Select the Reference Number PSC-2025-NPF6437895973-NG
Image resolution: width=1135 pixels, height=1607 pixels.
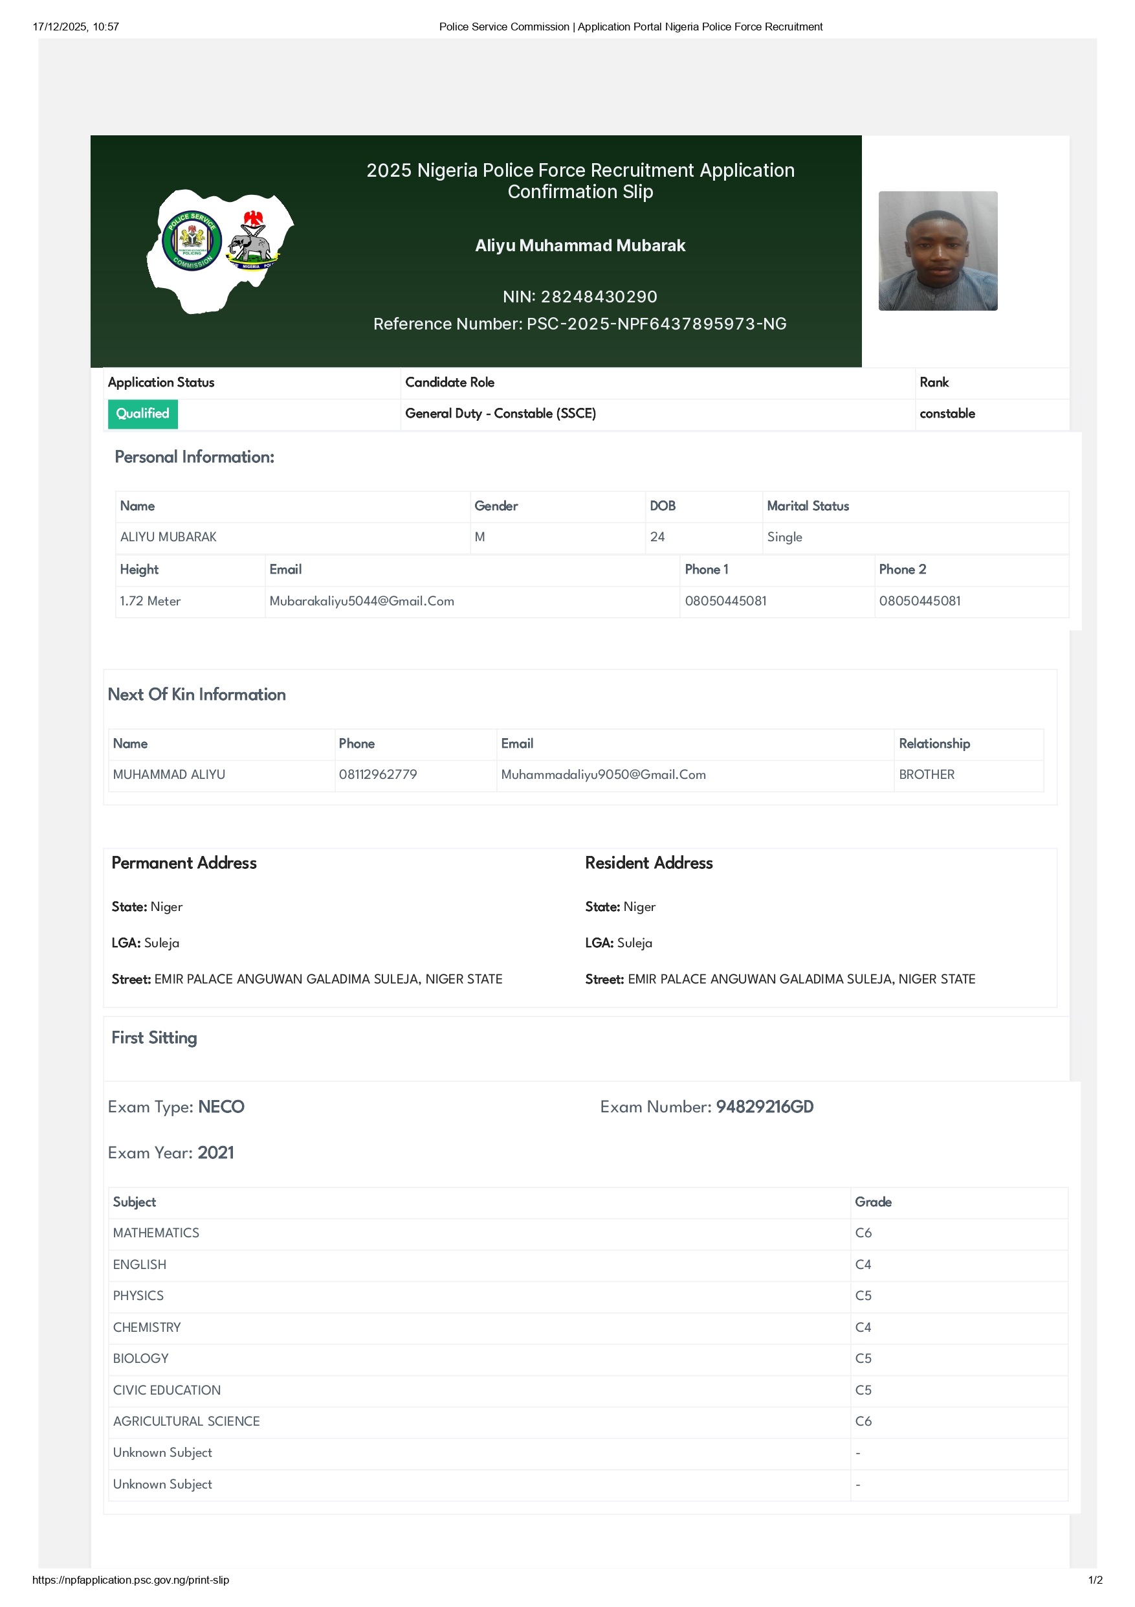pos(580,324)
